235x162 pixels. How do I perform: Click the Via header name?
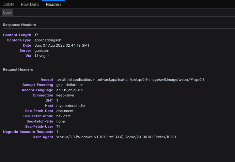(x=28, y=56)
